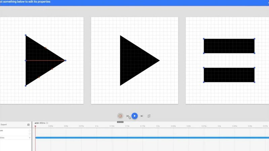Select top-left point of lower rectangle
This screenshot has height=151, width=269.
pos(204,68)
